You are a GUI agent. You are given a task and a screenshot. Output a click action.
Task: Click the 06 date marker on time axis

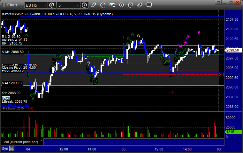(219, 149)
